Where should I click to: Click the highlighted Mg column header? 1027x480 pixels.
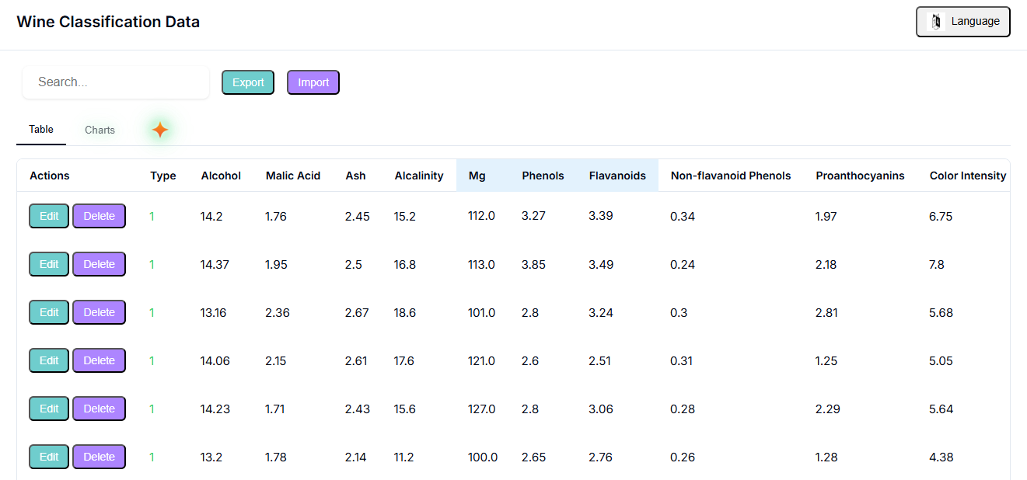click(477, 176)
